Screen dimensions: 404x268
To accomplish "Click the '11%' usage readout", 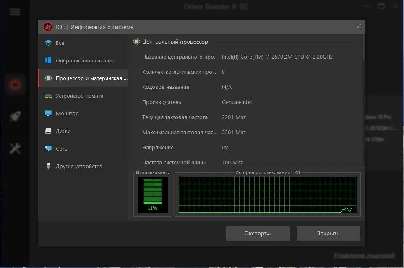I will (x=153, y=208).
